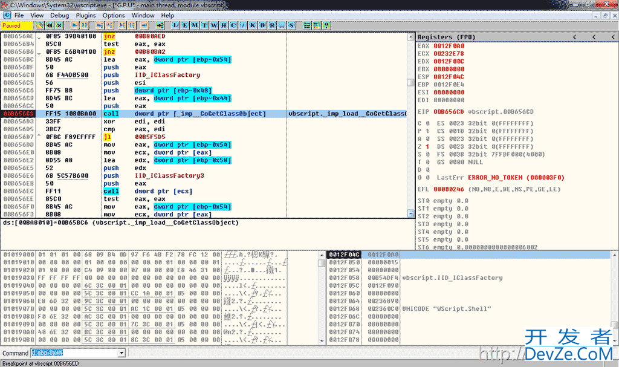
Task: Click the Step into toolbar icon
Action: (100, 25)
